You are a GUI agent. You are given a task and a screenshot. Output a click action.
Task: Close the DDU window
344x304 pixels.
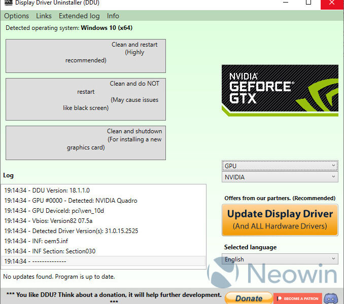(x=332, y=4)
